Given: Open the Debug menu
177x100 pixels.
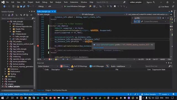Looking at the screenshot, I should 45,2.
